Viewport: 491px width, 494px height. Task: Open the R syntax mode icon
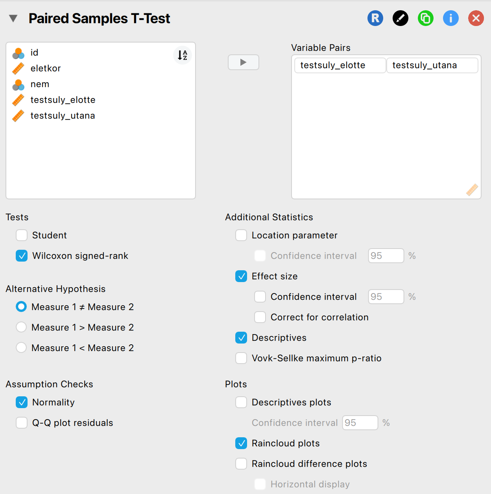[375, 18]
